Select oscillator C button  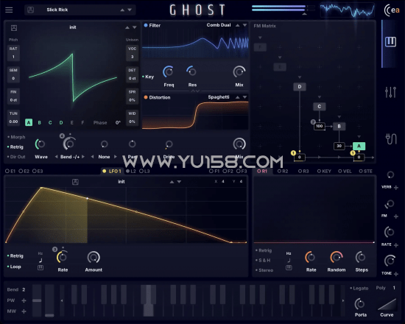50,122
